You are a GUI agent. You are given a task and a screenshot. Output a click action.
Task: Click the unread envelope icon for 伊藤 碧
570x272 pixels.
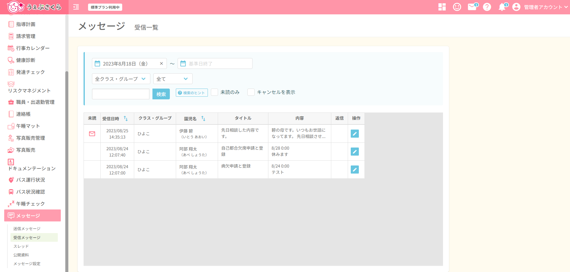point(92,134)
